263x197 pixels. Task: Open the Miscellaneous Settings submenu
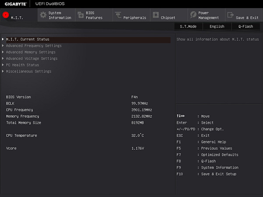pos(28,71)
